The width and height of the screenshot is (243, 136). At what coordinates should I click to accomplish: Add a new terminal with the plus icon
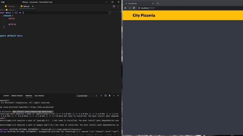tap(101, 96)
